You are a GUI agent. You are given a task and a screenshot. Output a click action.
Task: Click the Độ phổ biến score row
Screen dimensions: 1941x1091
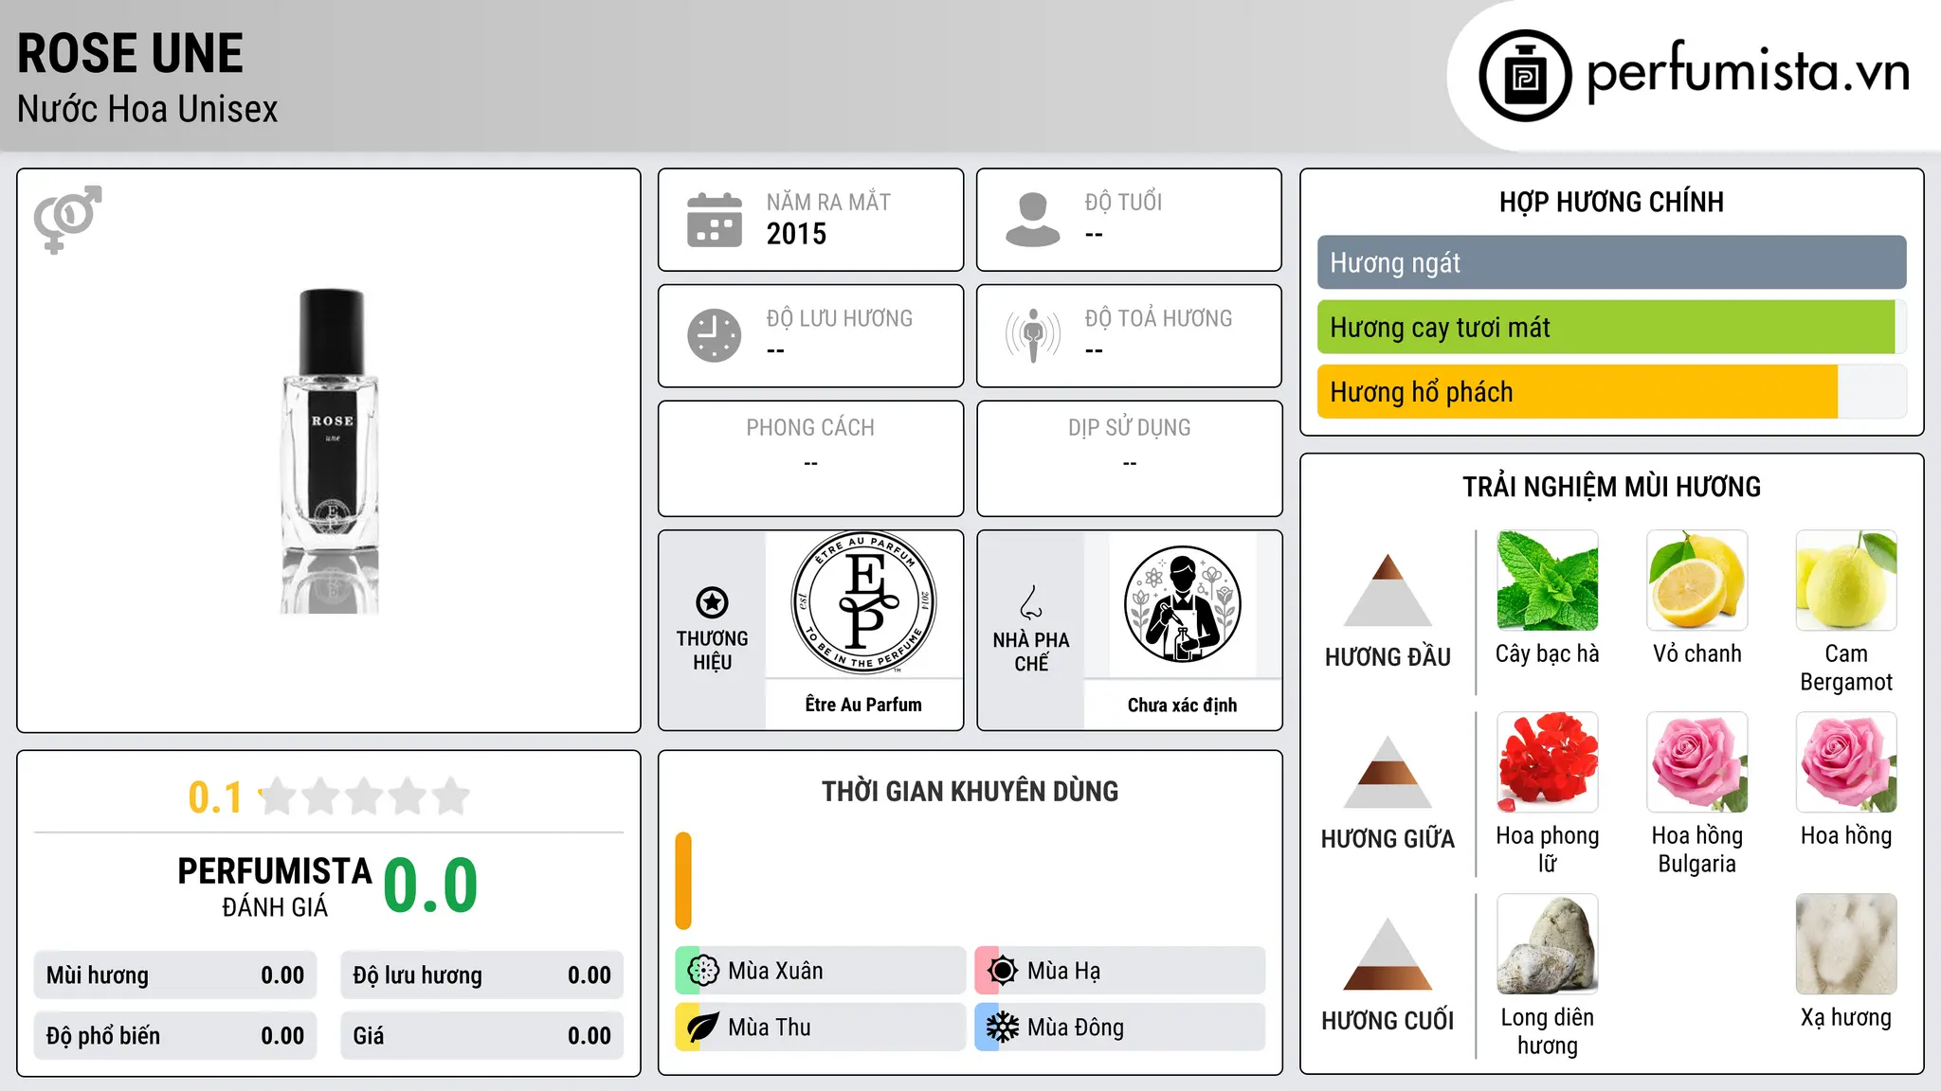[175, 1036]
